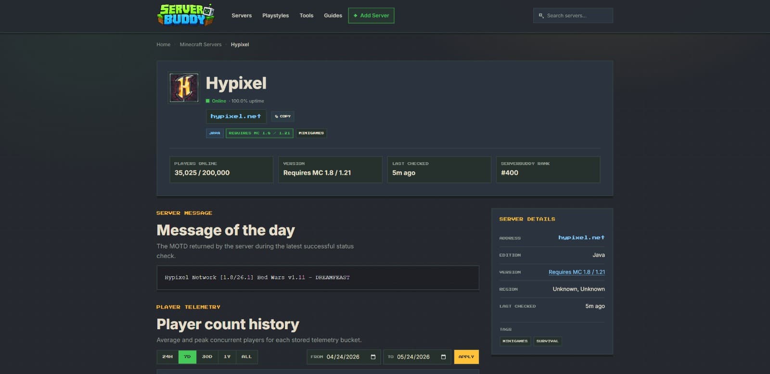
Task: Go to Minecraft Servers breadcrumb
Action: point(201,44)
